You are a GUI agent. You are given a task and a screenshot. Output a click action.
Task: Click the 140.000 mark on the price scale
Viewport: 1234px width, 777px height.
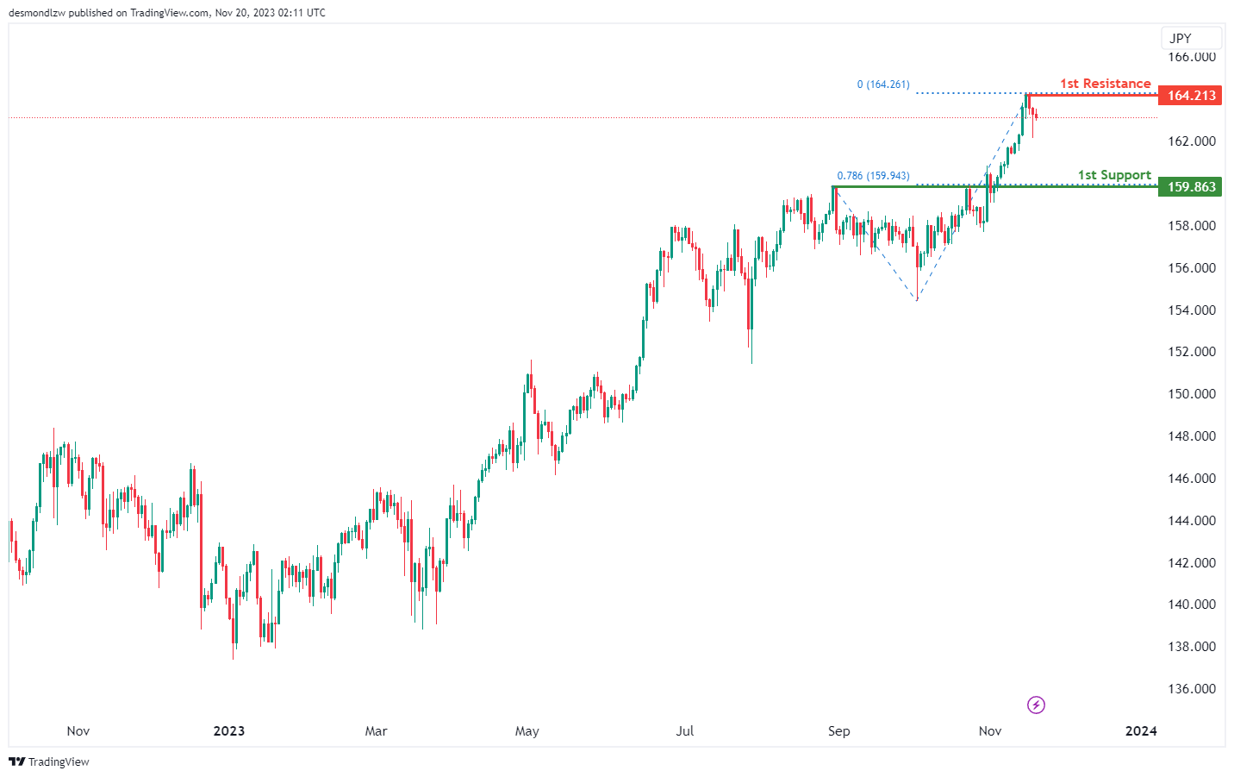pos(1191,605)
